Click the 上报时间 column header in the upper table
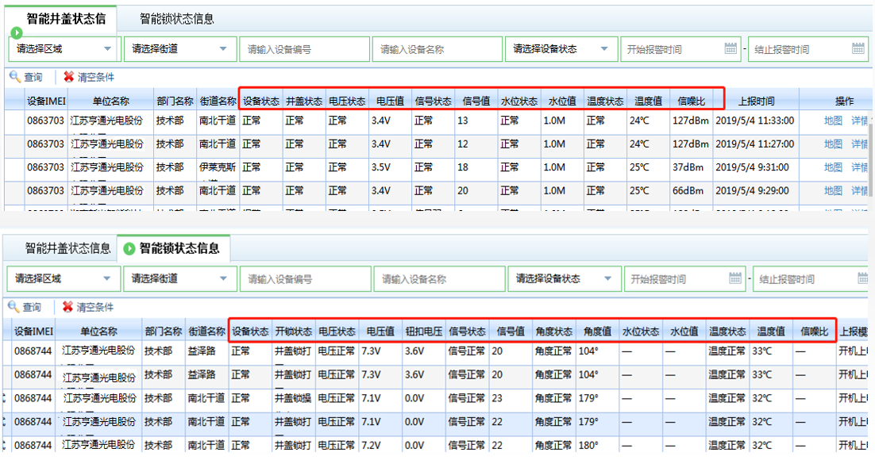This screenshot has height=460, width=875. [x=756, y=101]
